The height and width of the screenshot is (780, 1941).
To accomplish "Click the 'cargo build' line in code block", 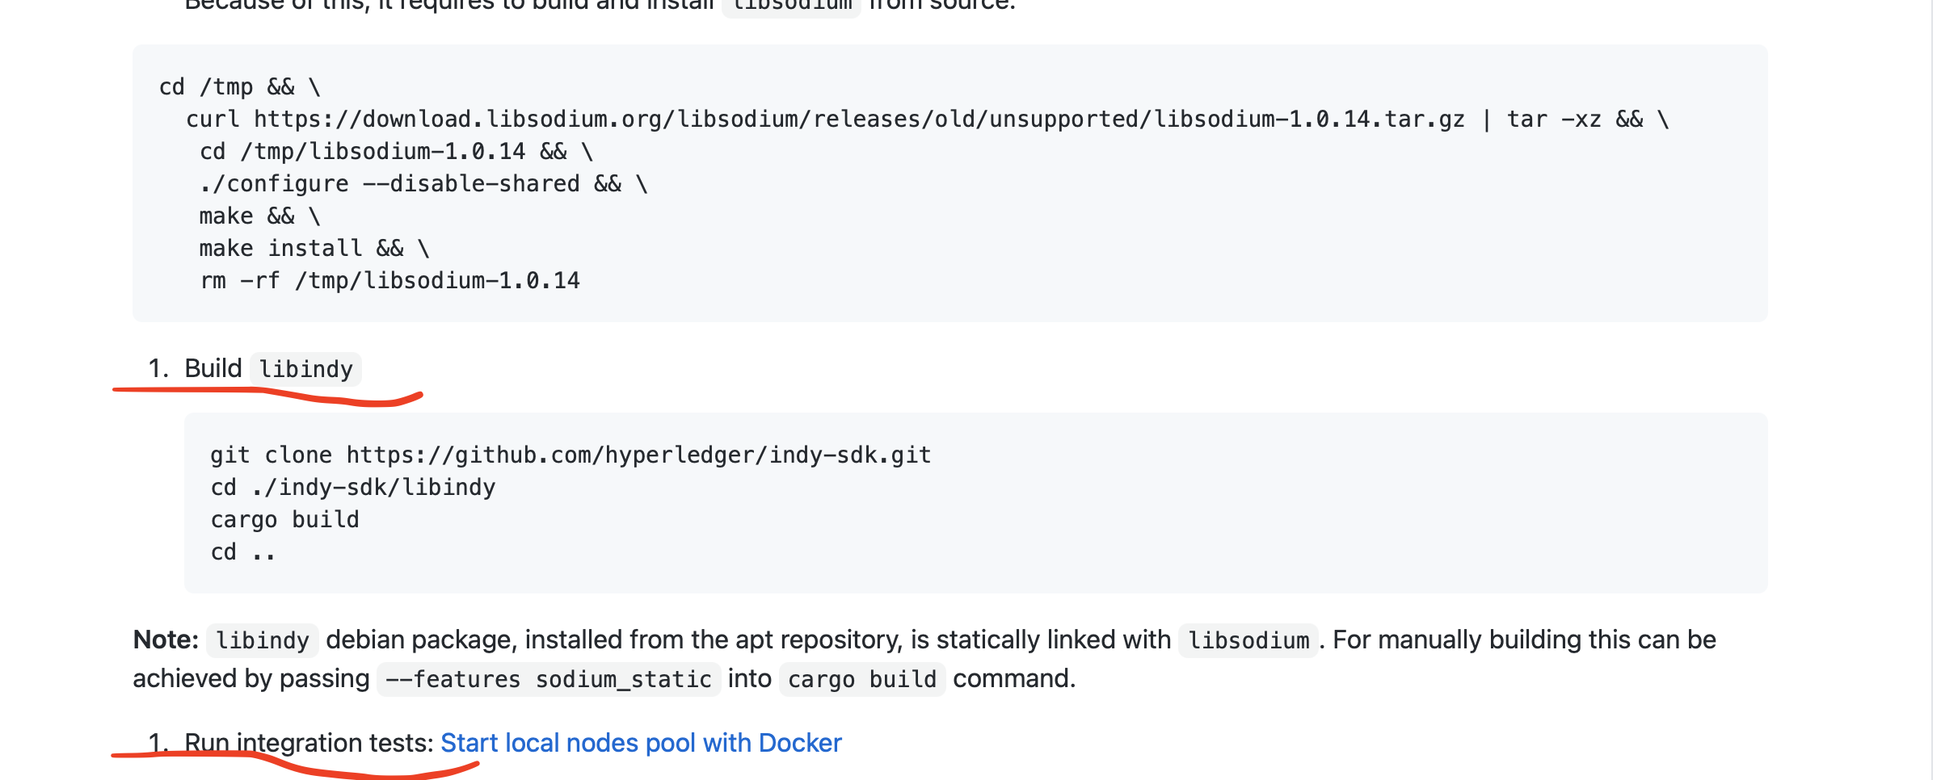I will pos(284,520).
